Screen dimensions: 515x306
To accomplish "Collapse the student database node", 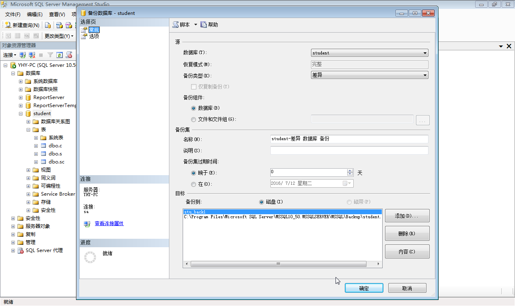I will tap(21, 114).
